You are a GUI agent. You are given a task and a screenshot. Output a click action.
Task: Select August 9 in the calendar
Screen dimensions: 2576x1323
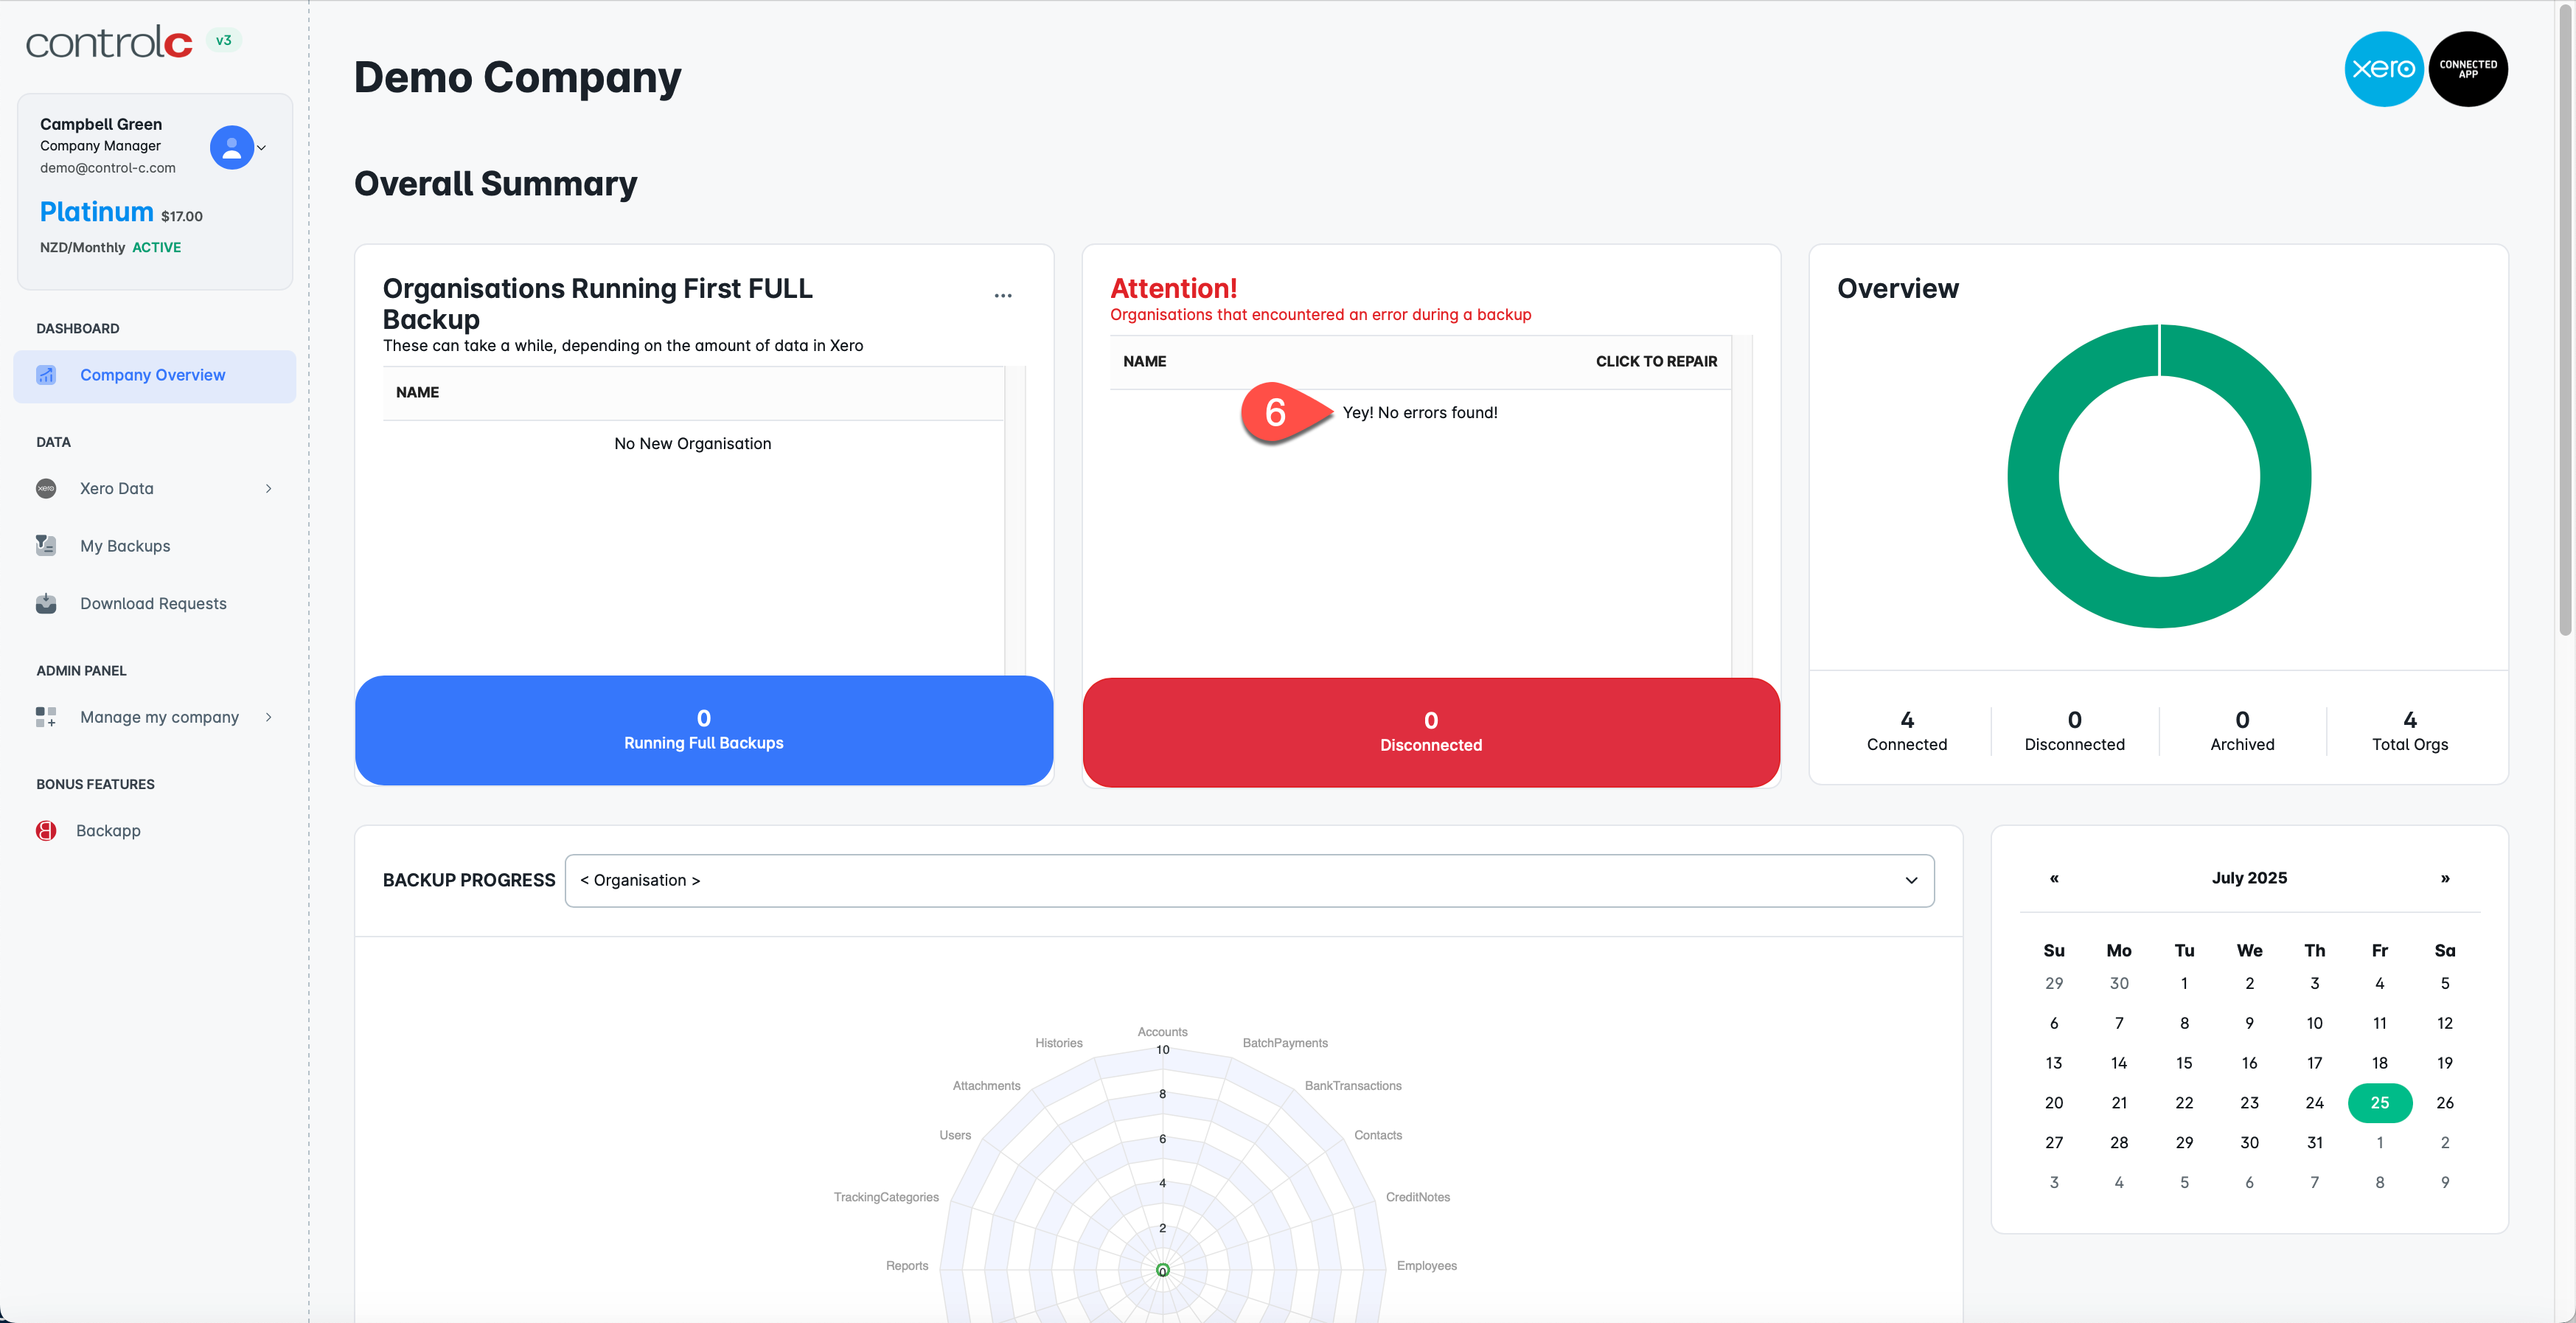pyautogui.click(x=2444, y=1182)
